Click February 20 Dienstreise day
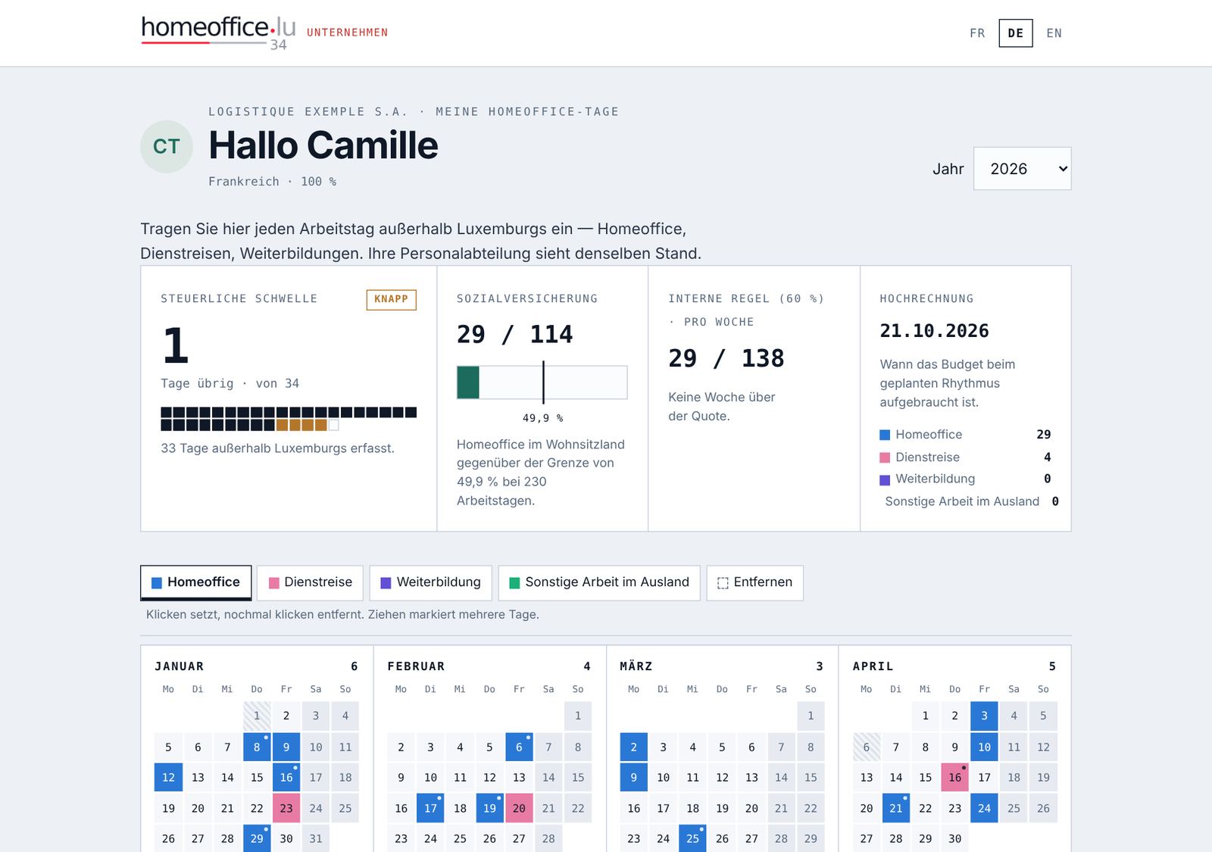Image resolution: width=1212 pixels, height=852 pixels. (x=519, y=808)
